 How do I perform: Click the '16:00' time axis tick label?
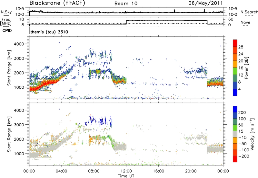click(159, 171)
